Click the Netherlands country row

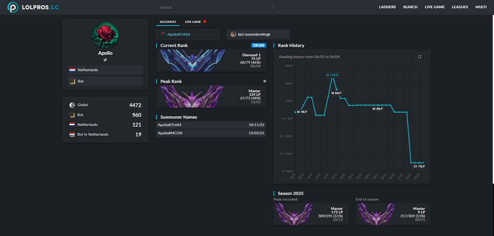coord(105,70)
